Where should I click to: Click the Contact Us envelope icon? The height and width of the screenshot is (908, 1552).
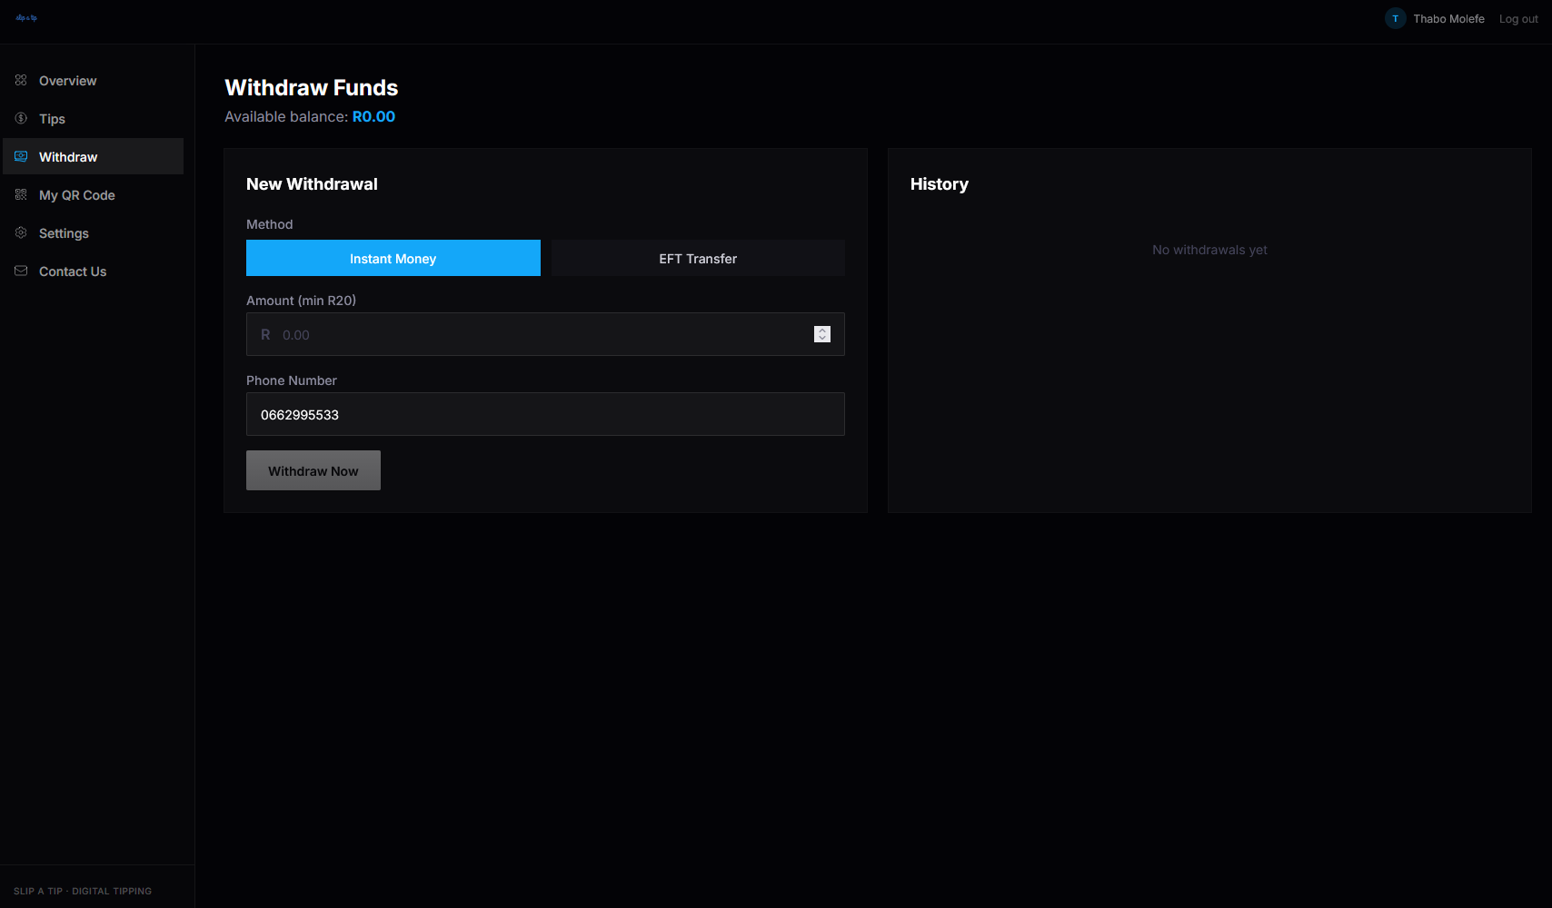pyautogui.click(x=21, y=271)
